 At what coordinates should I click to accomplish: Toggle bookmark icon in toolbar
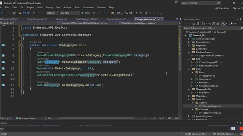coord(146,13)
